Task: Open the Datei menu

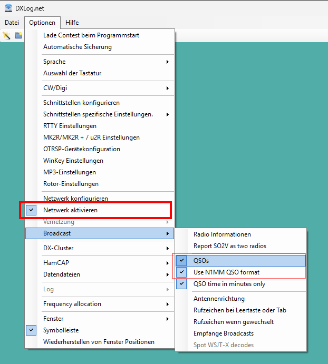Action: coord(12,23)
